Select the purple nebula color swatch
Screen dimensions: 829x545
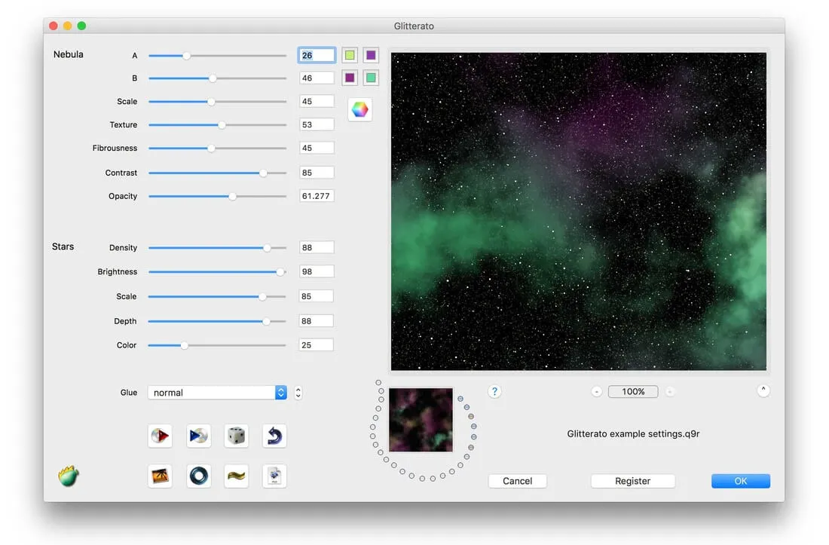tap(370, 54)
